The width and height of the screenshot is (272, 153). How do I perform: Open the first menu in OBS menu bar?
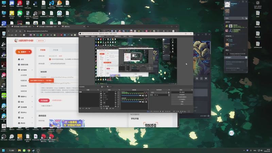point(82,36)
